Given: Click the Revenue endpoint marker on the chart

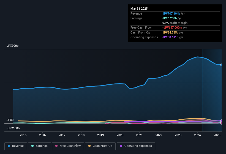Looking at the screenshot, I should tap(221, 65).
